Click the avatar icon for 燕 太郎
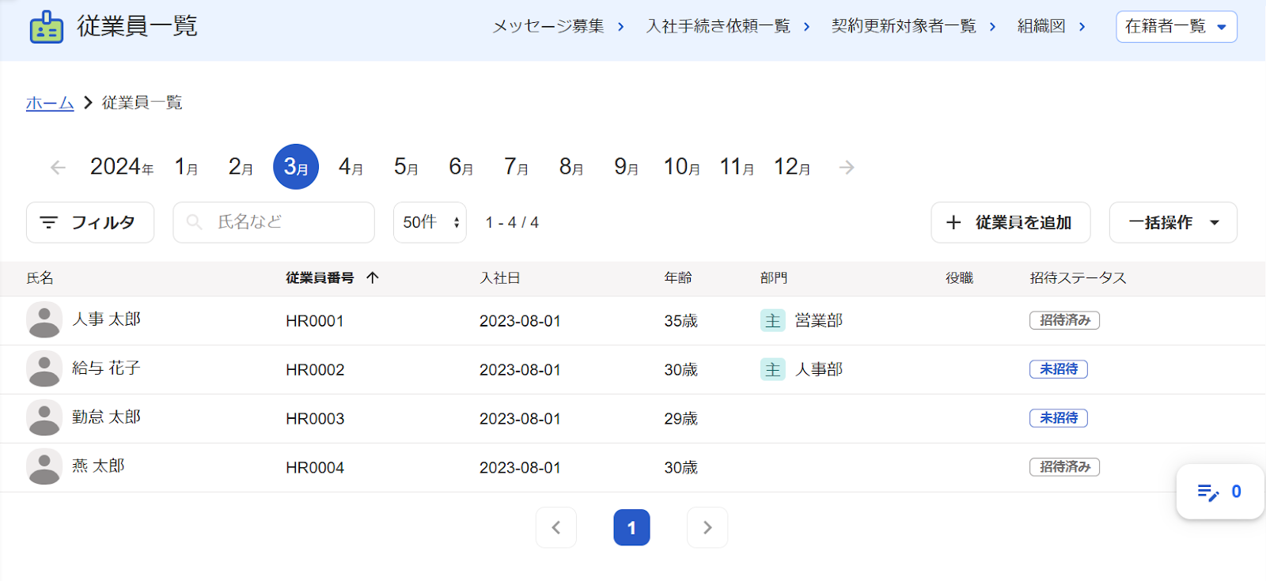1266x581 pixels. [x=44, y=467]
